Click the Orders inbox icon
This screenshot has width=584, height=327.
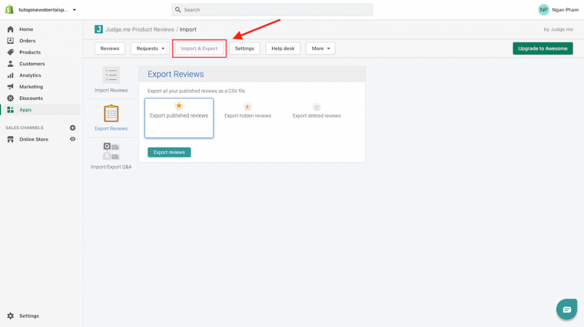tap(10, 41)
